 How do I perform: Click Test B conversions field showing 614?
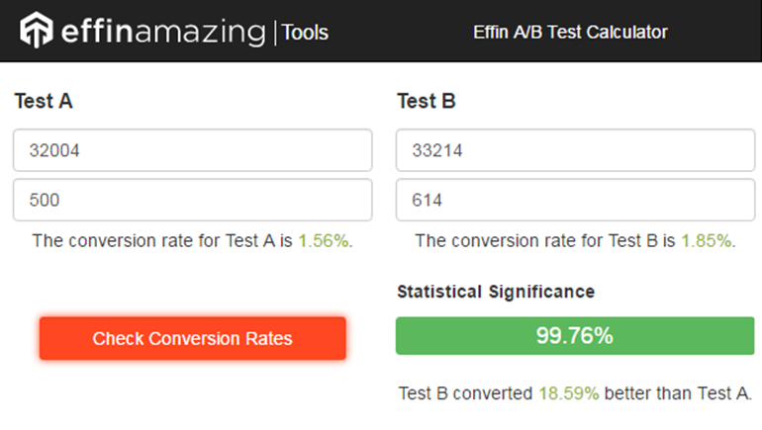pyautogui.click(x=575, y=200)
